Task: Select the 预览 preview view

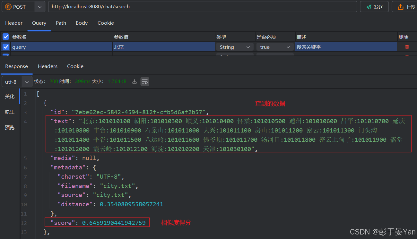Action: point(10,127)
